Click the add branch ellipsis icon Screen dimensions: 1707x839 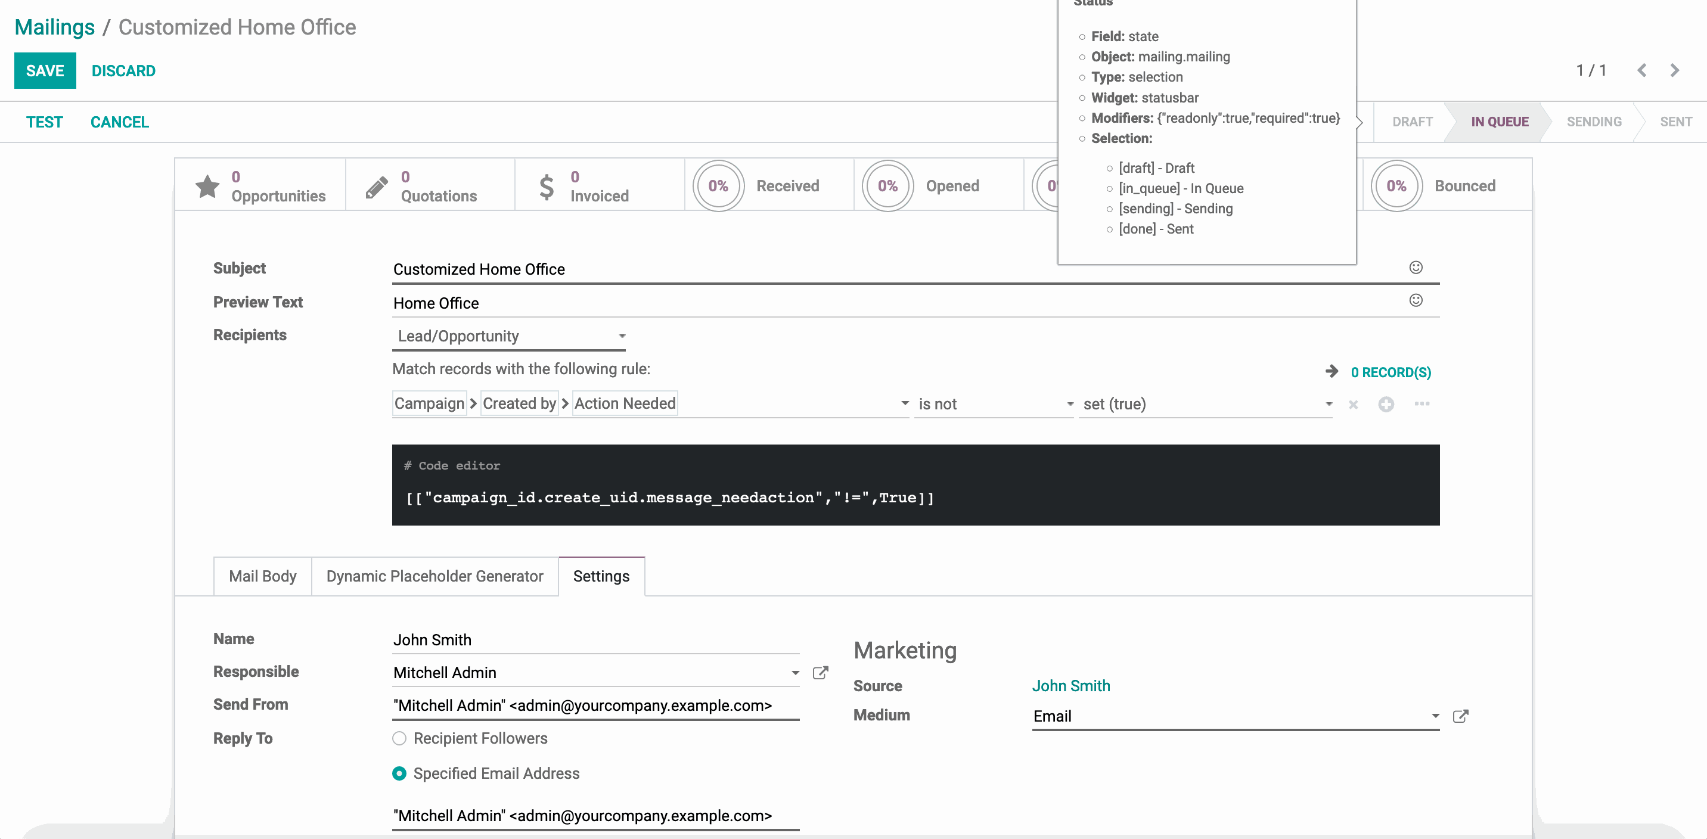[1422, 403]
